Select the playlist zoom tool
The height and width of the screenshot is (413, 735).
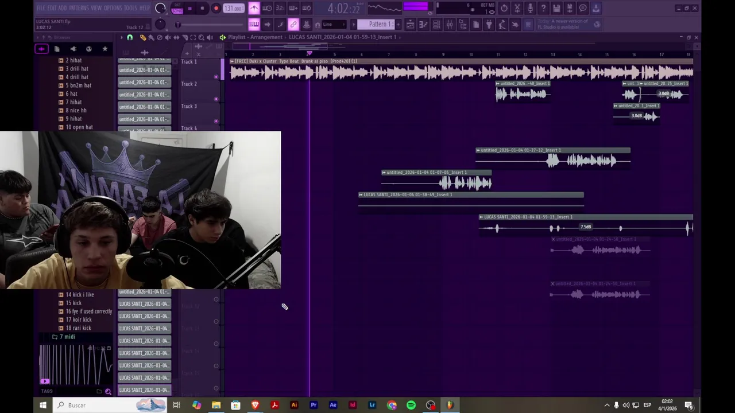coord(201,37)
